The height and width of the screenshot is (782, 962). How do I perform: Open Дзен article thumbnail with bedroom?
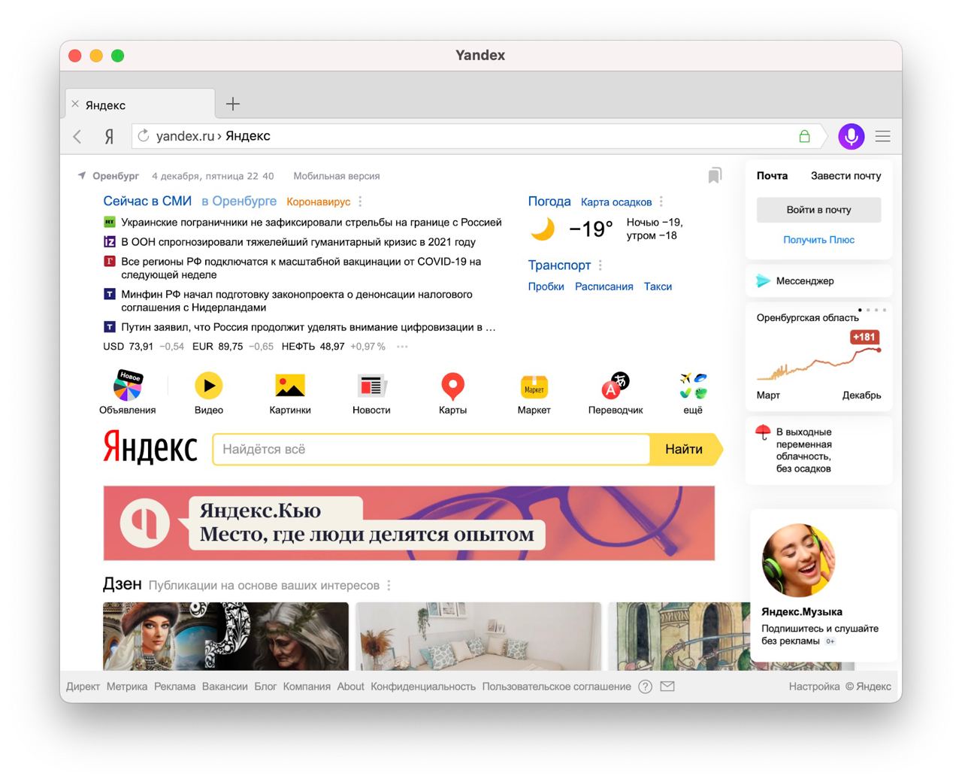(x=479, y=636)
